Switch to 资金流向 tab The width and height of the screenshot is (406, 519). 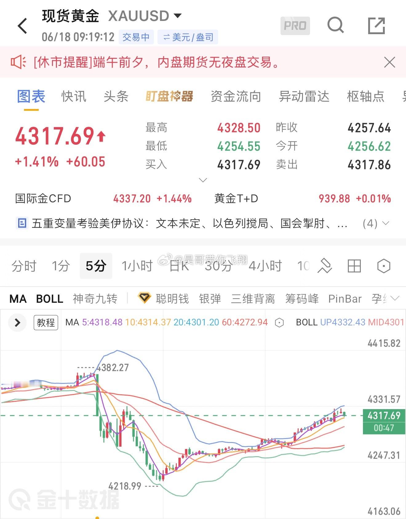(236, 96)
